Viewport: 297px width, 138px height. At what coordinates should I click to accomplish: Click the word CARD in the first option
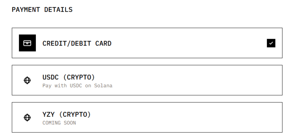click(x=103, y=43)
